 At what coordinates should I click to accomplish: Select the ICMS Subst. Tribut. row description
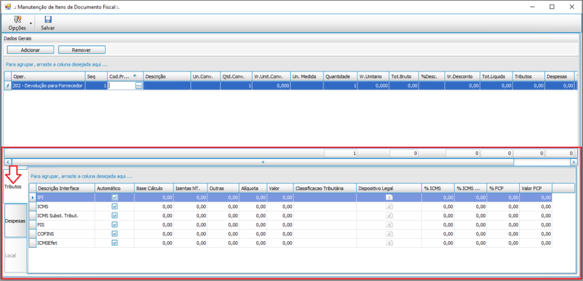tap(65, 215)
